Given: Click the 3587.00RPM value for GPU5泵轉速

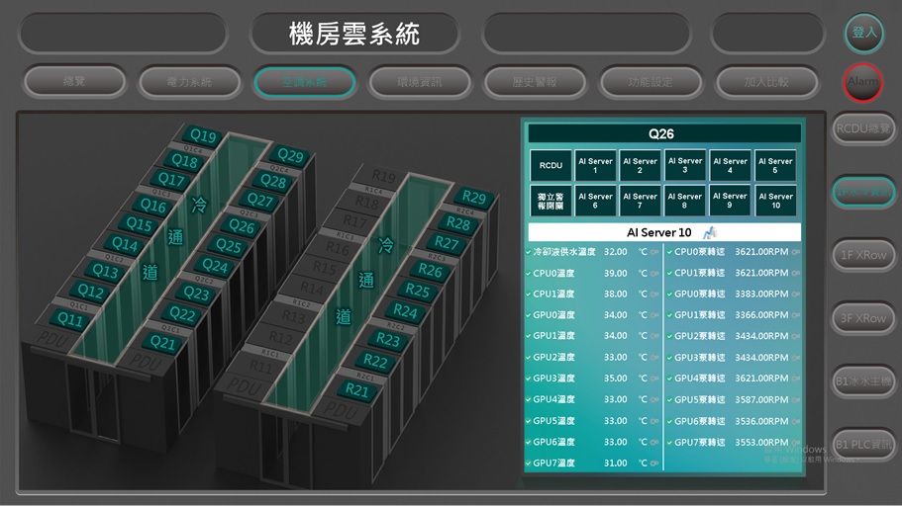Looking at the screenshot, I should tap(761, 399).
